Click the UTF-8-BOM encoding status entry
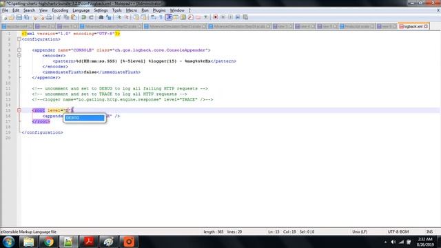 (398, 232)
